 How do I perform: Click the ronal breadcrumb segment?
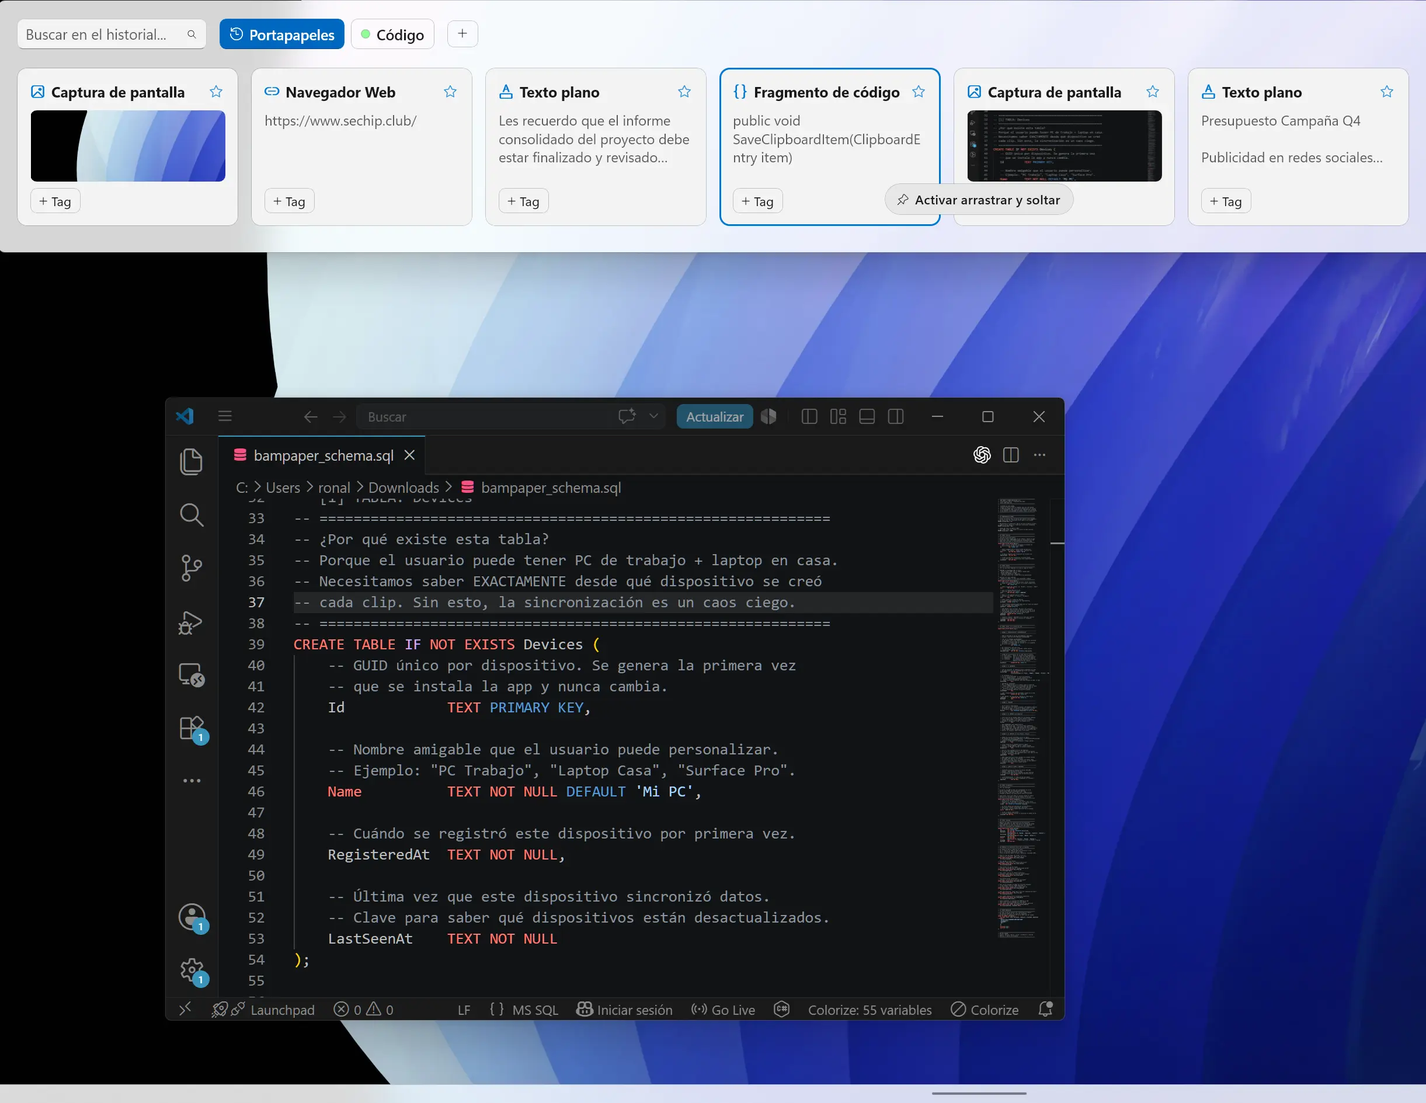tap(333, 488)
